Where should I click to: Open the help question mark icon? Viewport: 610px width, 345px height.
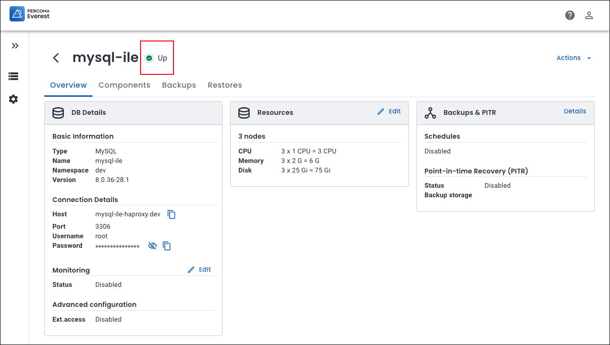569,15
